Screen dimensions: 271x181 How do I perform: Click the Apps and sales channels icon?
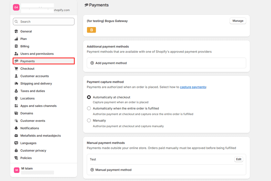pyautogui.click(x=16, y=106)
